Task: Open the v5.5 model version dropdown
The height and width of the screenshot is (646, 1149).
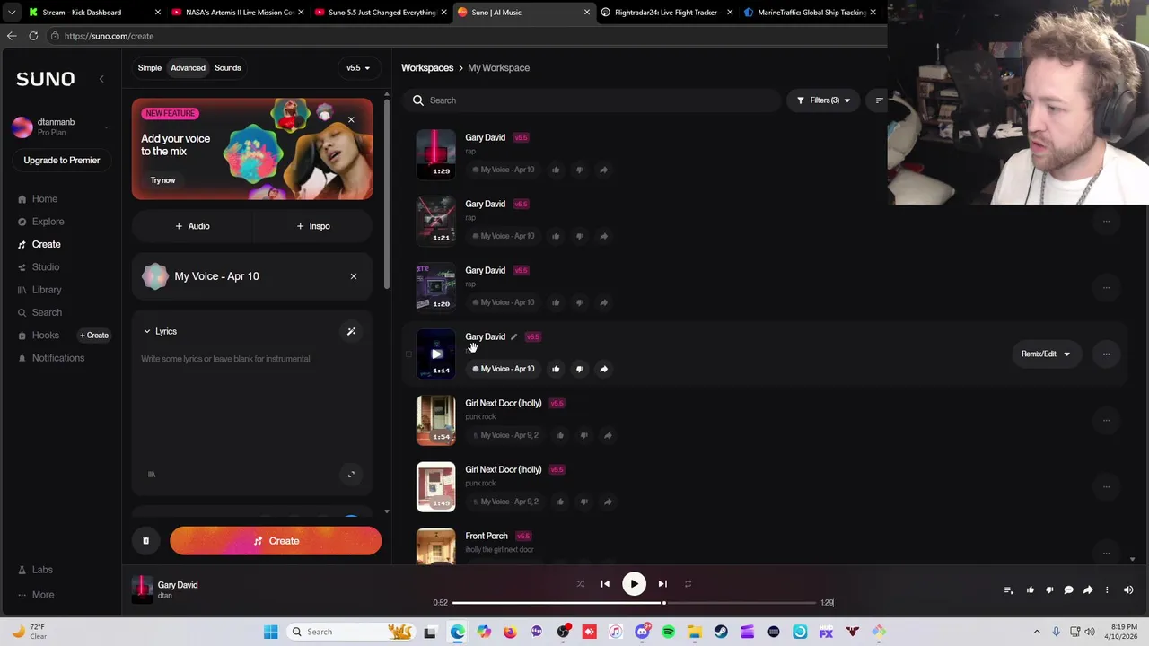Action: [x=358, y=68]
